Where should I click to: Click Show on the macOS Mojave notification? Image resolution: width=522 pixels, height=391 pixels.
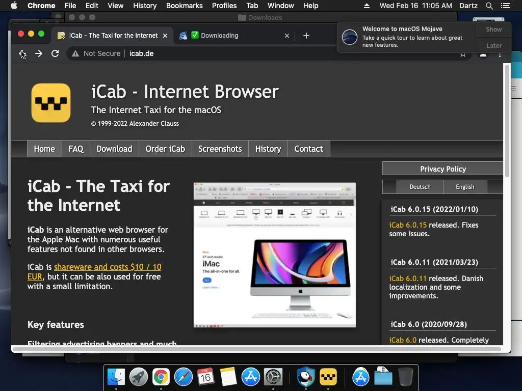493,29
